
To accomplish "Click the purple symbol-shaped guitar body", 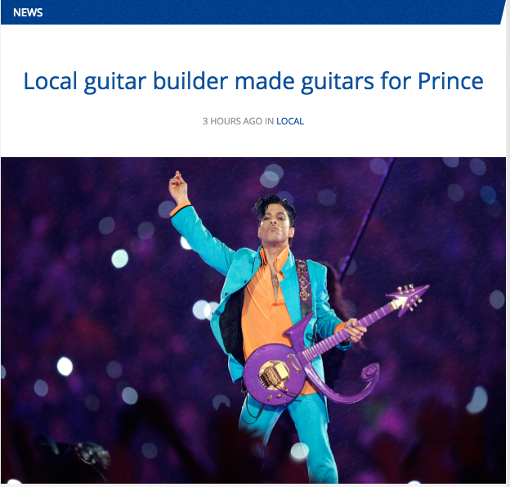I will (x=275, y=375).
